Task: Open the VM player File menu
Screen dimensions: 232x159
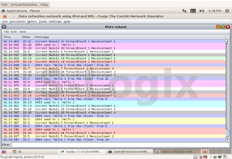Action: (x=4, y=4)
